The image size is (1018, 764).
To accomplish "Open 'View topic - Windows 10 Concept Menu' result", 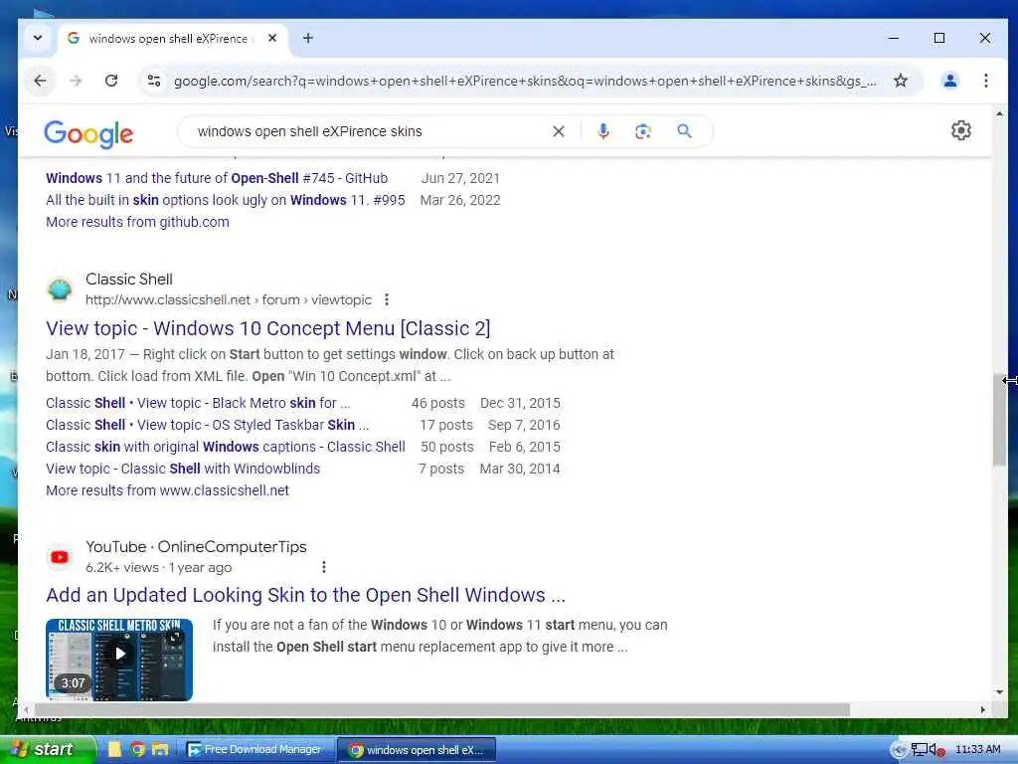I will point(268,328).
